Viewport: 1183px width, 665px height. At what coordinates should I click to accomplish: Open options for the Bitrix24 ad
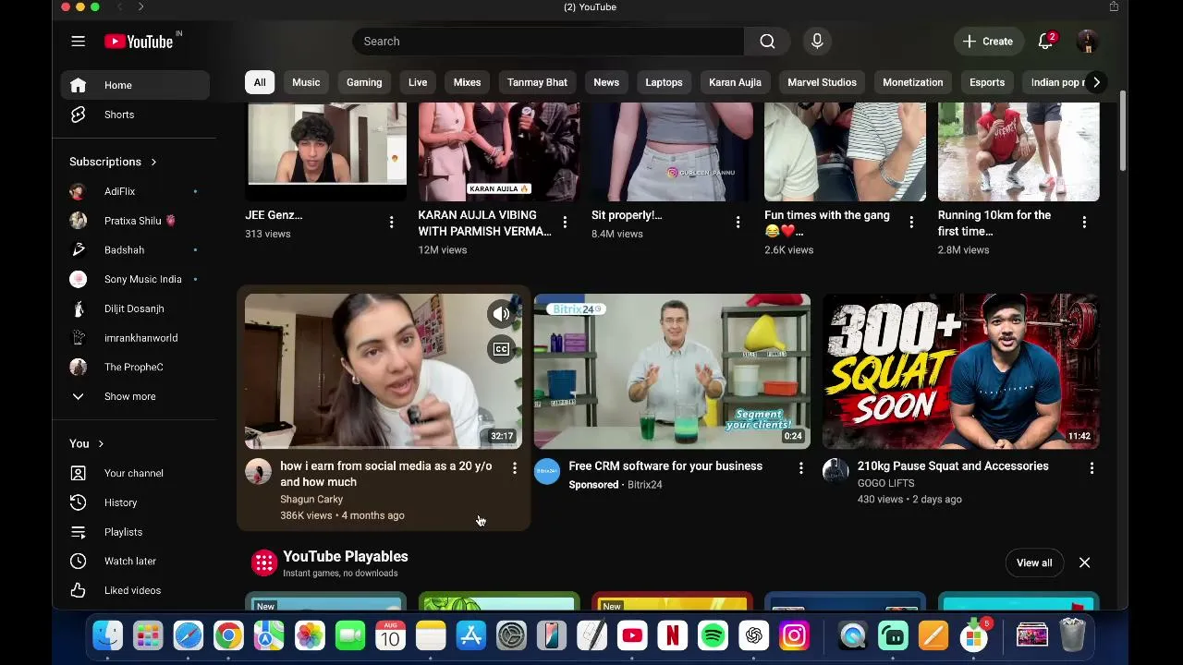(x=801, y=468)
